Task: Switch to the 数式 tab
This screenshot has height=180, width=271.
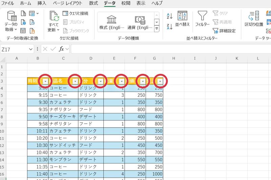Action: click(x=93, y=3)
